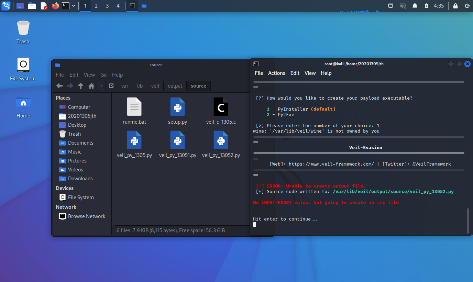Go forward in the file manager
Image resolution: width=473 pixels, height=282 pixels.
[x=70, y=86]
